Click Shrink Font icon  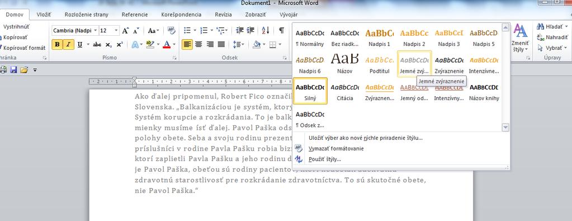coord(136,31)
